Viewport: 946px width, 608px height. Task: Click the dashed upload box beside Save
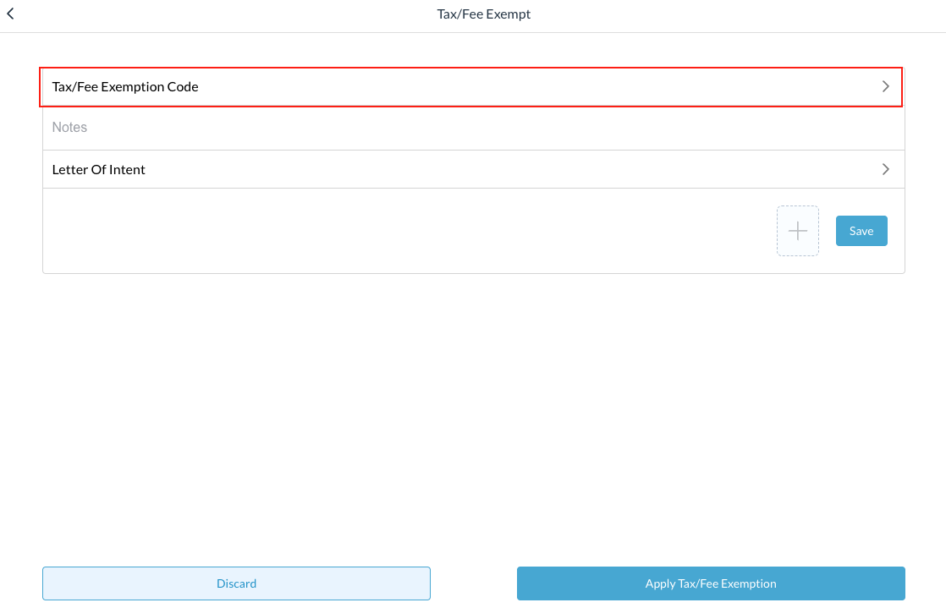pos(797,231)
